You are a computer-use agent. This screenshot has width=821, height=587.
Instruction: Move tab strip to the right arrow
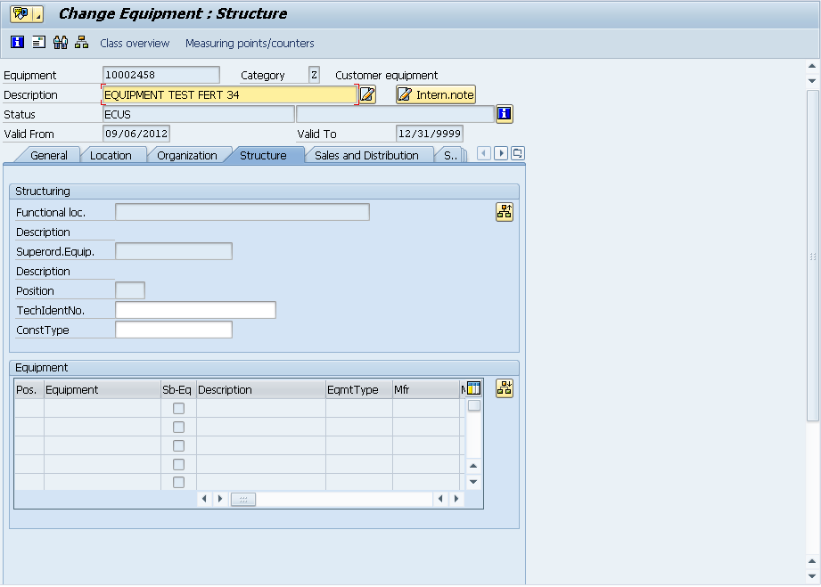point(501,153)
